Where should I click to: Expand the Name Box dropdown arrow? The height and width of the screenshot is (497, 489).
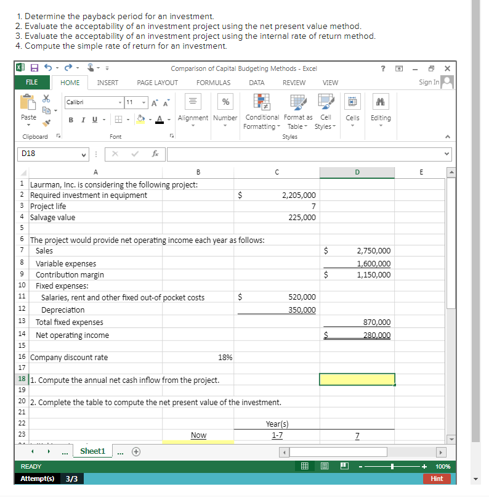click(x=84, y=155)
